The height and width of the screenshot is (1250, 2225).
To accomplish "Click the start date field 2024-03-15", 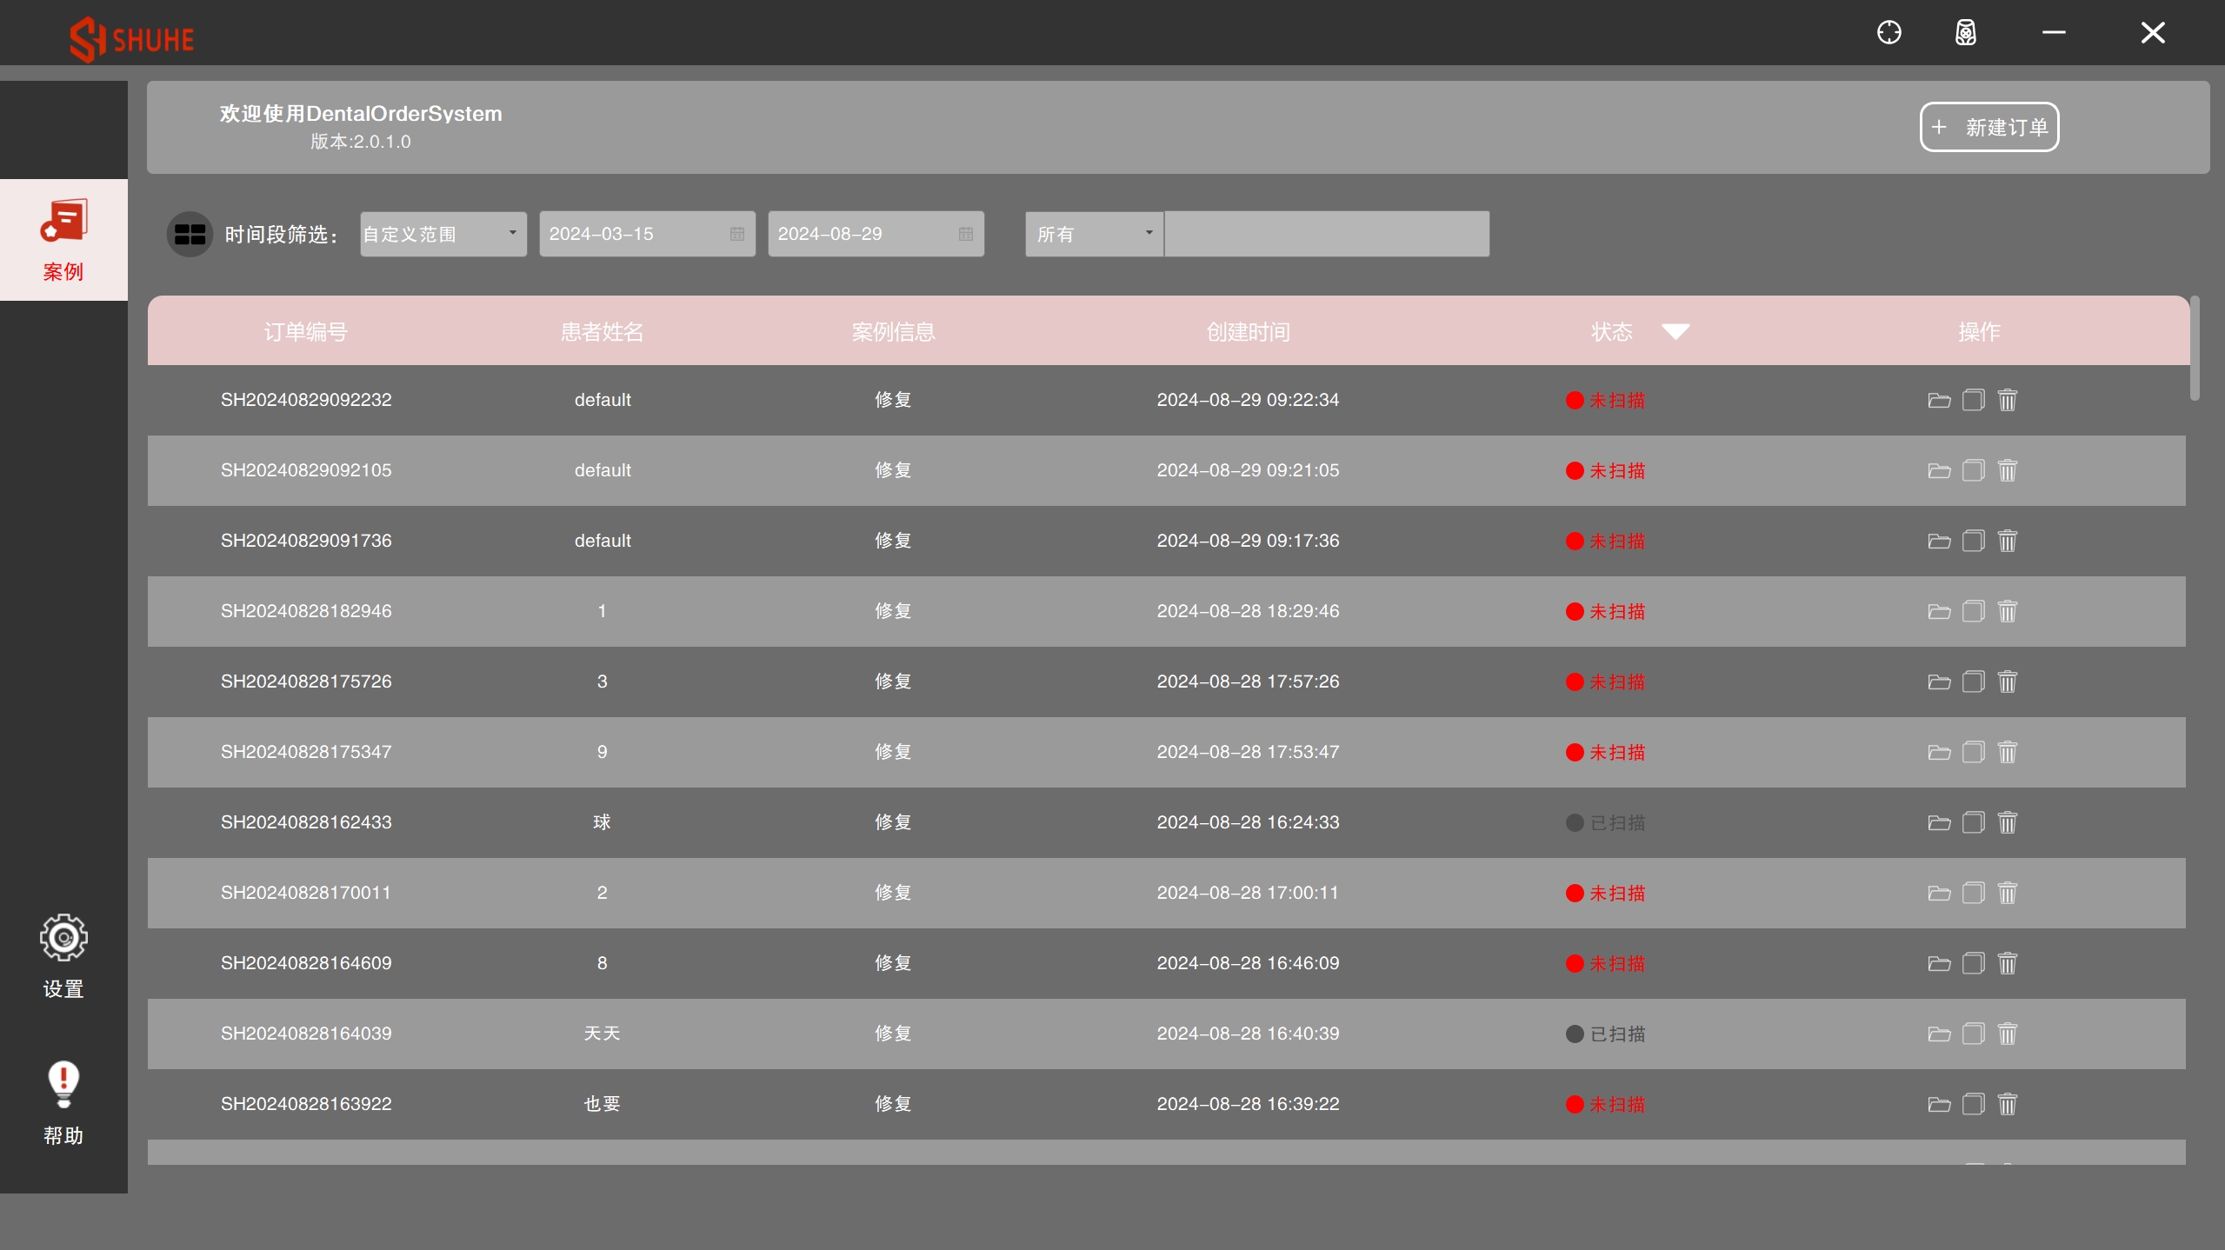I will (x=647, y=234).
